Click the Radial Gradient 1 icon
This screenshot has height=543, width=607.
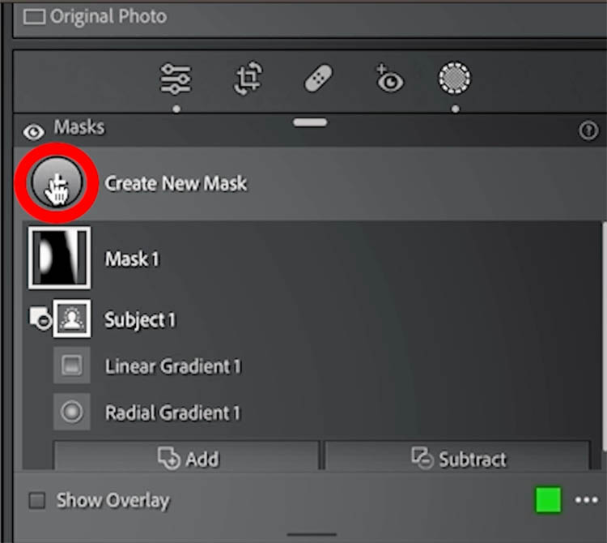[71, 412]
